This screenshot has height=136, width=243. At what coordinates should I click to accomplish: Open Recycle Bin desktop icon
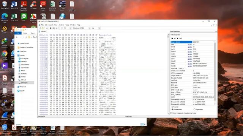5,5
